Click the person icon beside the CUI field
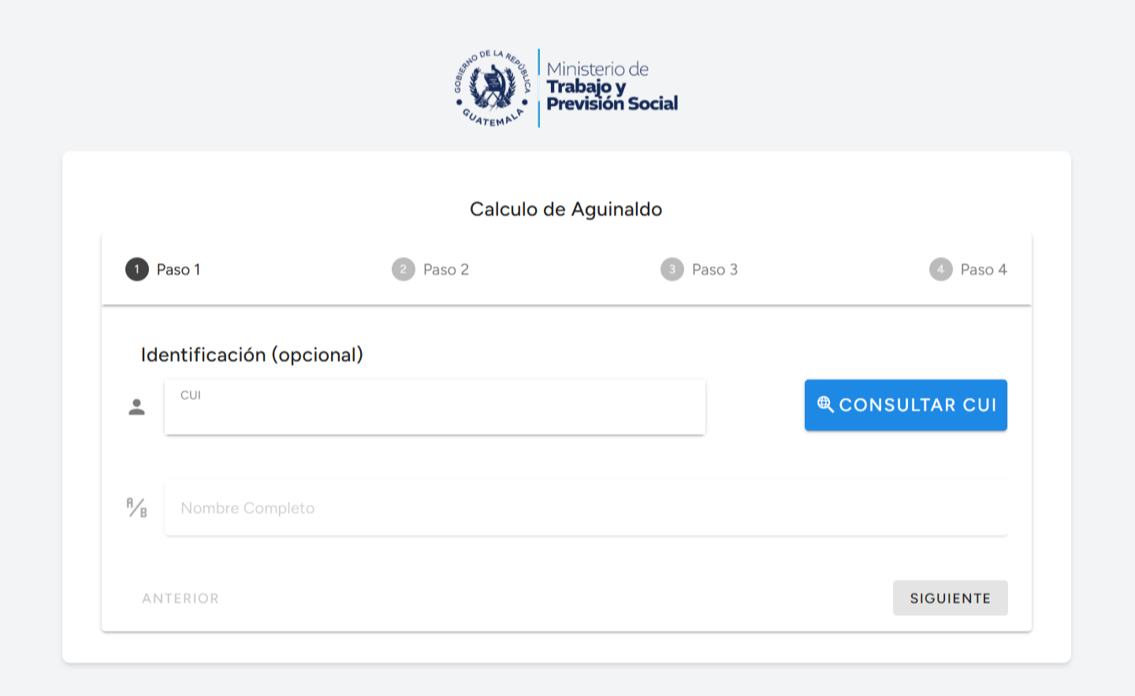1135x696 pixels. pos(136,406)
